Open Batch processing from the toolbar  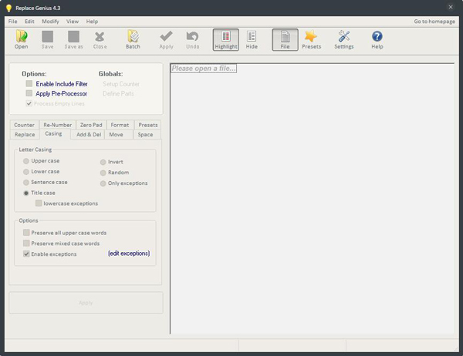(x=133, y=39)
